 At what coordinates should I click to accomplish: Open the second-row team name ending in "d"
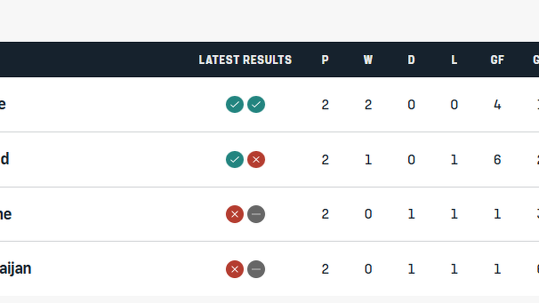click(4, 159)
